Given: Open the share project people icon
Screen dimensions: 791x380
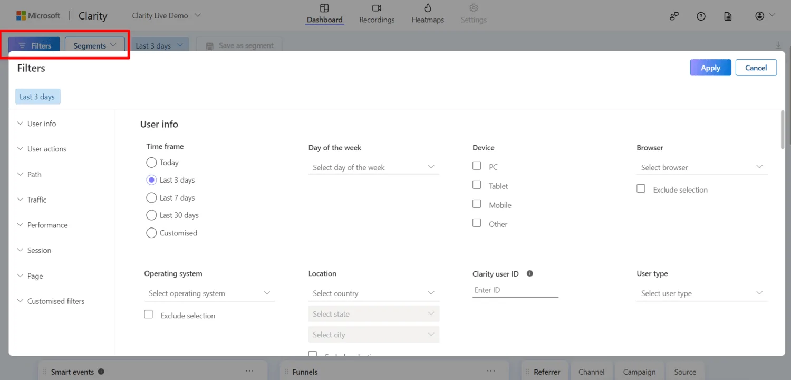Looking at the screenshot, I should [673, 16].
